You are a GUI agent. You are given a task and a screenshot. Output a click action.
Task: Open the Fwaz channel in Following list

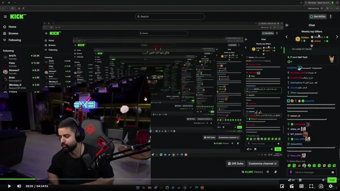click(21, 64)
